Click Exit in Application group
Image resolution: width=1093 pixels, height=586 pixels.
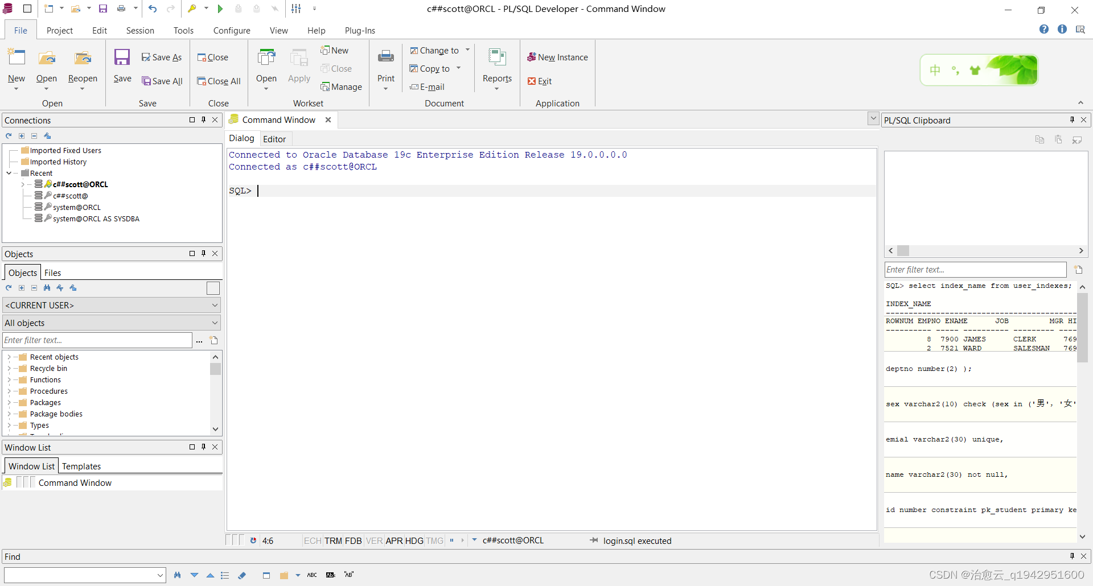point(540,81)
